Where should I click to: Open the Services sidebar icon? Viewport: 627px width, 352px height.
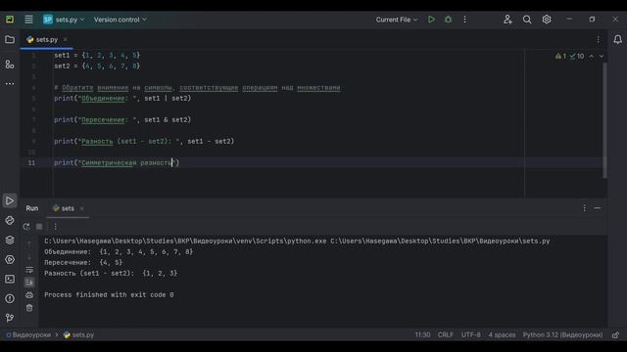click(x=10, y=259)
